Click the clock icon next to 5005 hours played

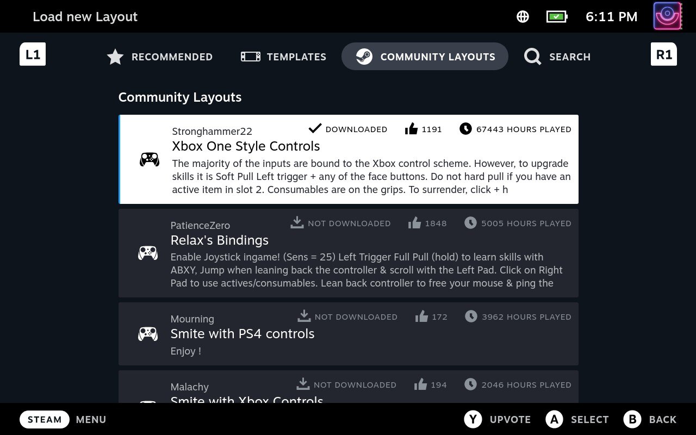coord(470,223)
